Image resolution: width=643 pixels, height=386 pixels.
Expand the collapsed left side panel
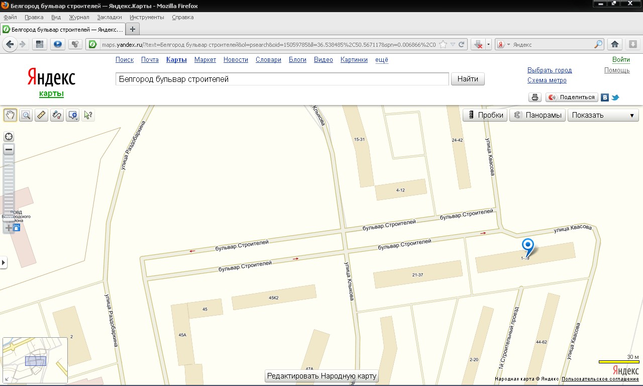tap(4, 262)
